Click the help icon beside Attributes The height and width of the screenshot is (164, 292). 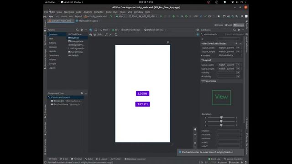click(x=198, y=30)
